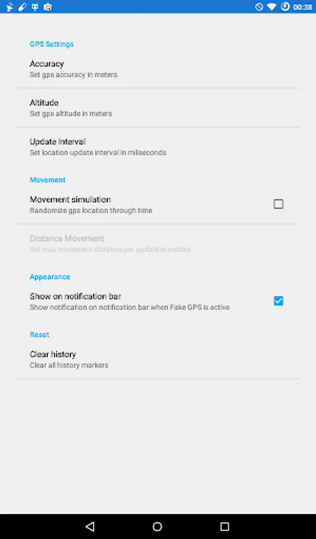
Task: Select the Clear history option
Action: click(158, 359)
